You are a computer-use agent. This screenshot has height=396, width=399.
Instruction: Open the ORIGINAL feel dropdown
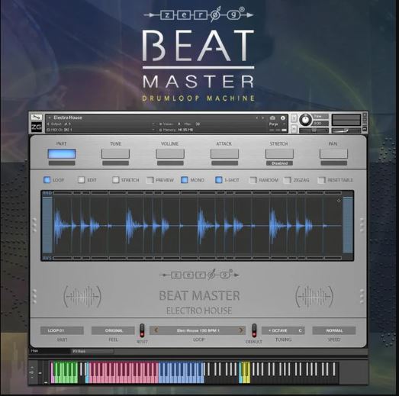[x=113, y=330]
